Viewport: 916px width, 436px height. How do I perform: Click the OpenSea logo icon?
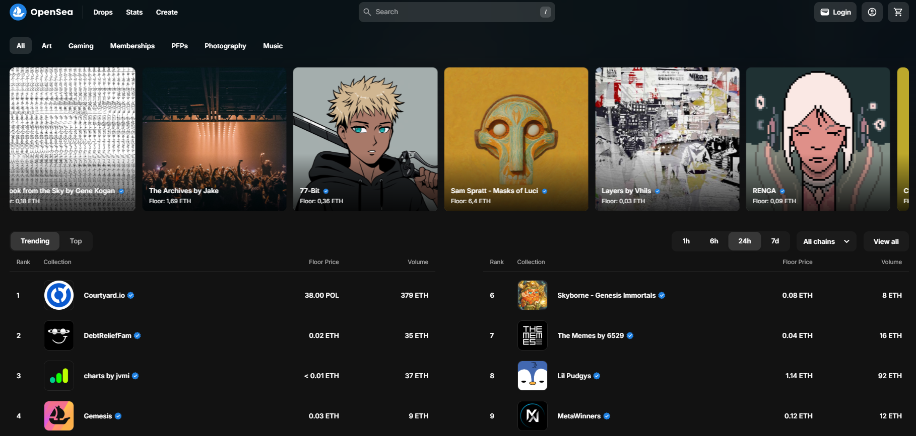point(18,12)
